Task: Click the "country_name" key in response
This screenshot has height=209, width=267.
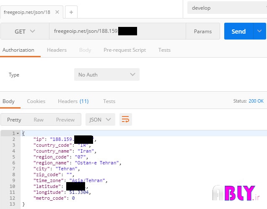Action: [53, 151]
